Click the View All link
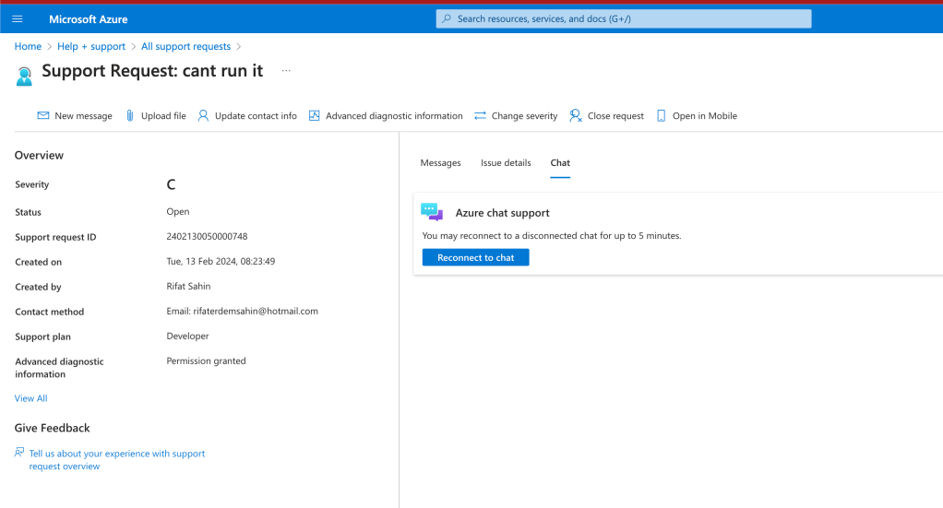Screen dimensions: 943x508 click(x=30, y=398)
